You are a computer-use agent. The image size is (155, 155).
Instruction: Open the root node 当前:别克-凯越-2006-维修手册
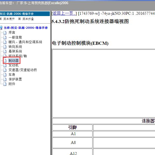point(26,28)
